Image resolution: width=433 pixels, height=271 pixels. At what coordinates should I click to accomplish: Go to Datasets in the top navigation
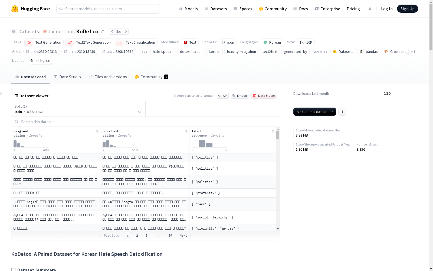(216, 9)
